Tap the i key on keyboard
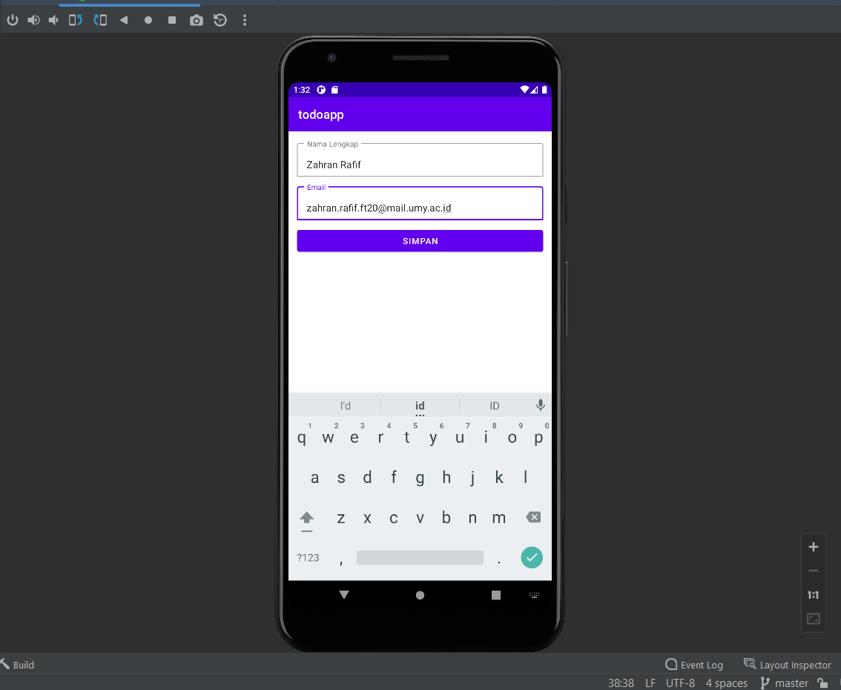This screenshot has width=841, height=690. (x=486, y=437)
